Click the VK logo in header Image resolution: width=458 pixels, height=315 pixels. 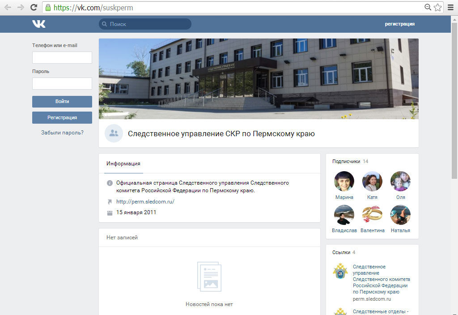[x=39, y=24]
